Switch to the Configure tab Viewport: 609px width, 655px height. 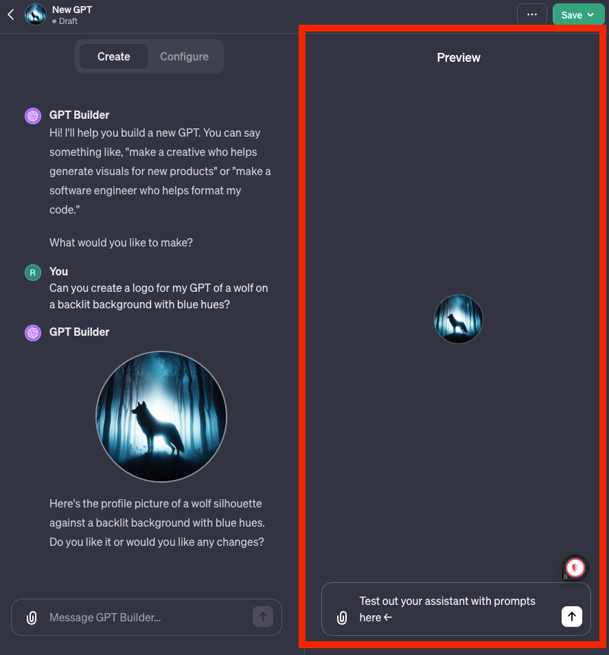pos(184,56)
